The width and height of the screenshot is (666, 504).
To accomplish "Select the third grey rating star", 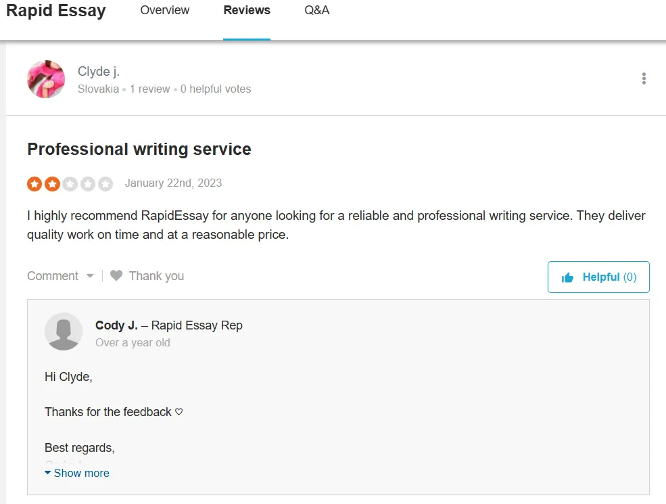I will [x=70, y=184].
